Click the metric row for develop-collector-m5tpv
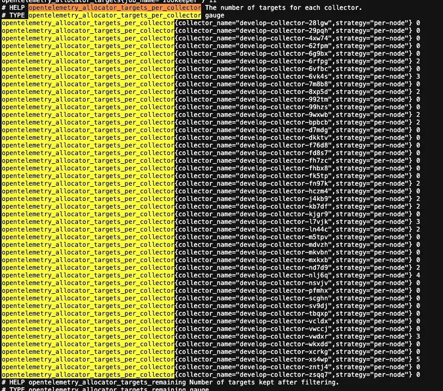 tap(211, 237)
